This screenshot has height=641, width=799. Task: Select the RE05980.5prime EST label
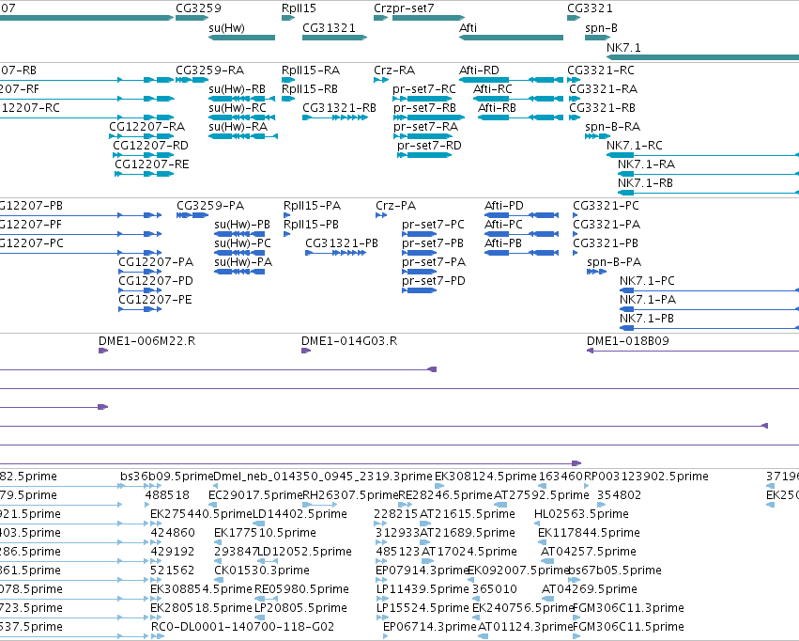[301, 589]
